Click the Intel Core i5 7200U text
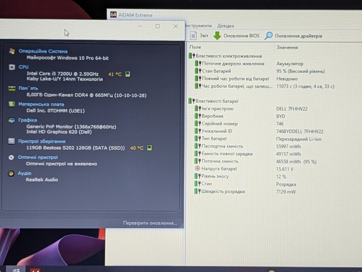 coord(63,74)
